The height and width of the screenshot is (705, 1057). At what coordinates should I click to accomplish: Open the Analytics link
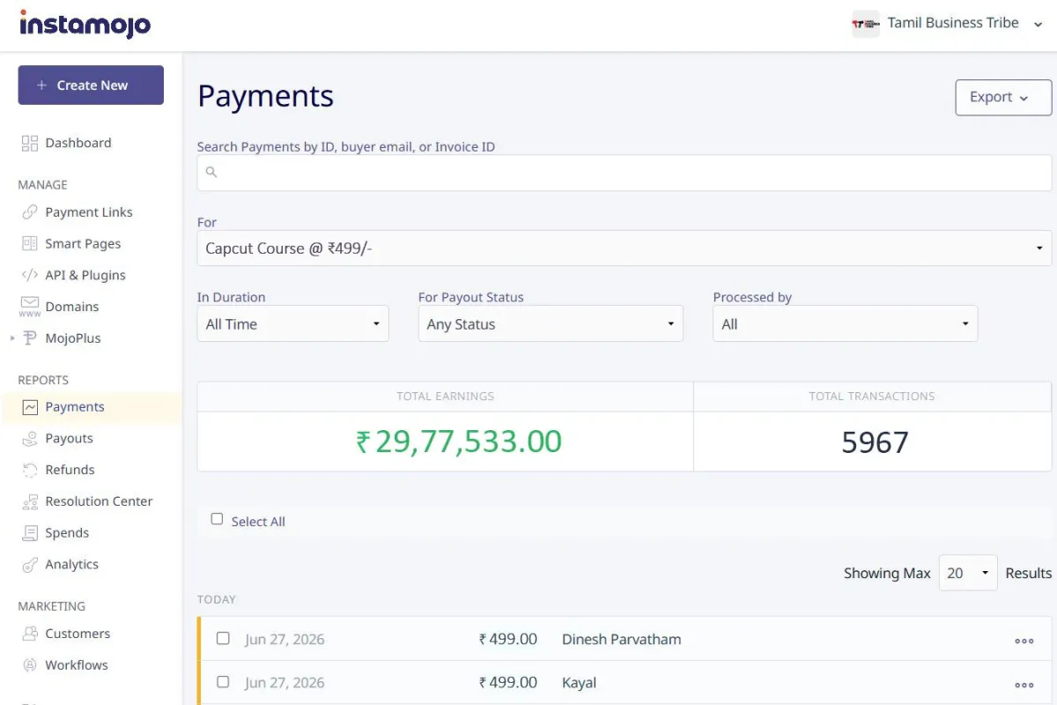point(71,565)
